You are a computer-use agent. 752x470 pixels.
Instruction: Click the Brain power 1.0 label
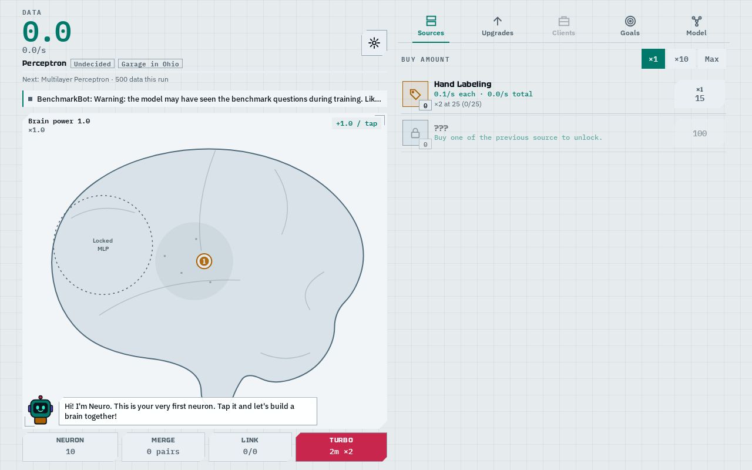[59, 121]
